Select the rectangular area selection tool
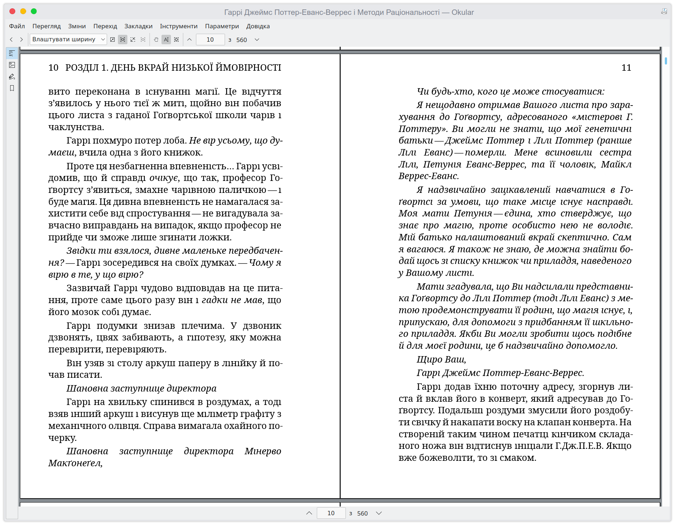This screenshot has height=525, width=675. [x=176, y=40]
